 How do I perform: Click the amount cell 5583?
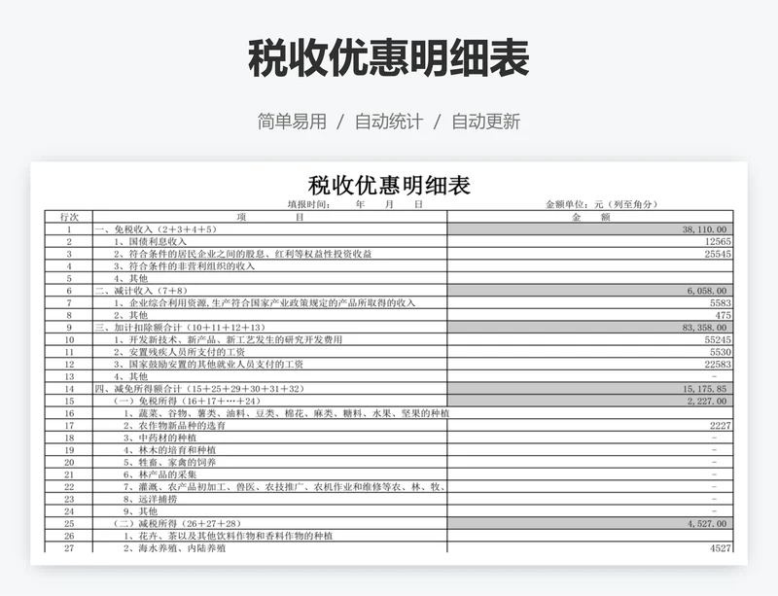590,302
